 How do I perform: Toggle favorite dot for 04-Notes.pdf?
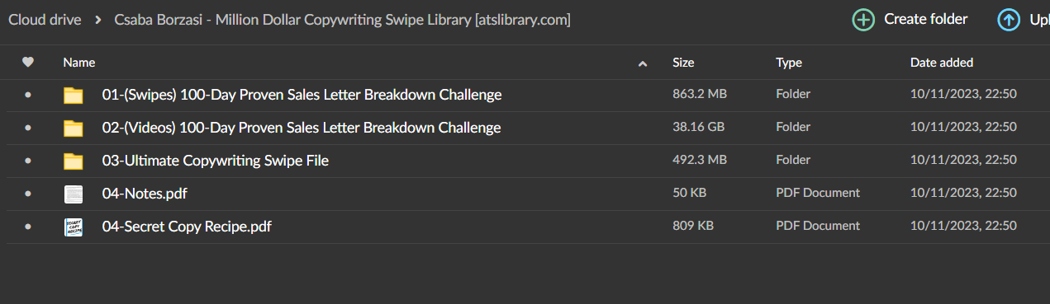(x=28, y=194)
